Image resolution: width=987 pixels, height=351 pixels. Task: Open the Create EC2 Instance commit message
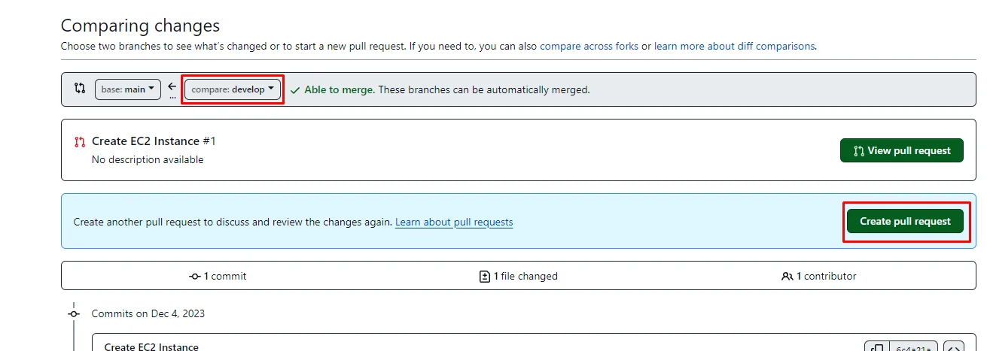(151, 346)
